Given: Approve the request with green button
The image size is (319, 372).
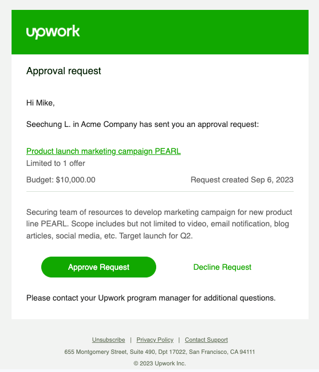Looking at the screenshot, I should click(x=98, y=267).
